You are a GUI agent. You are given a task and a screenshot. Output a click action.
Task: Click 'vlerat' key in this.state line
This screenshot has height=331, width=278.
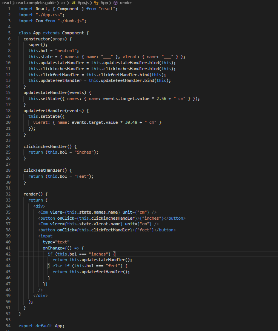[129, 57]
